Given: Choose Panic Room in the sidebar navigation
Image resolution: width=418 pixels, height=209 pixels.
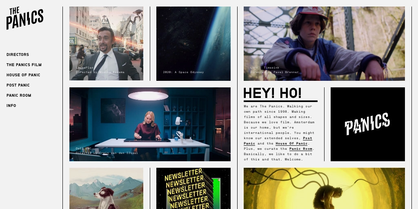Looking at the screenshot, I should click(19, 96).
